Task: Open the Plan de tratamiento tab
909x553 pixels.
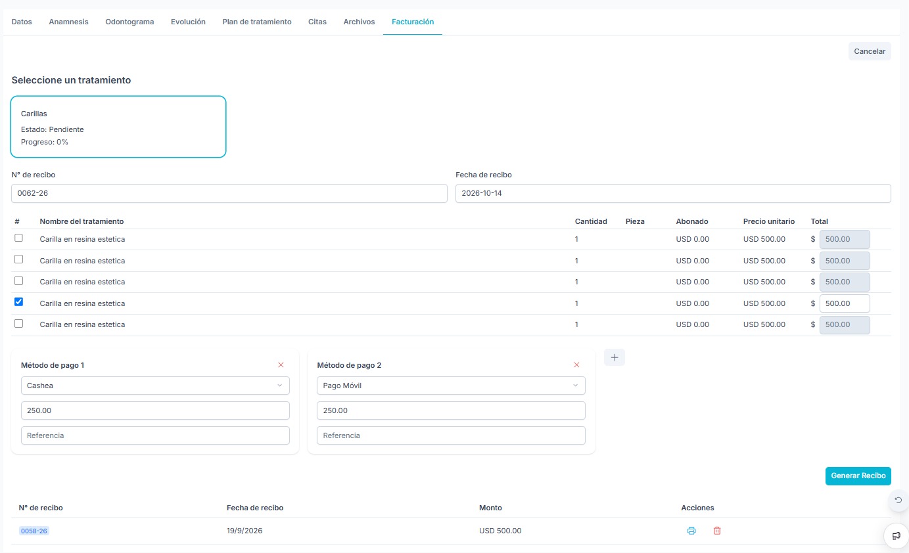Action: (257, 22)
